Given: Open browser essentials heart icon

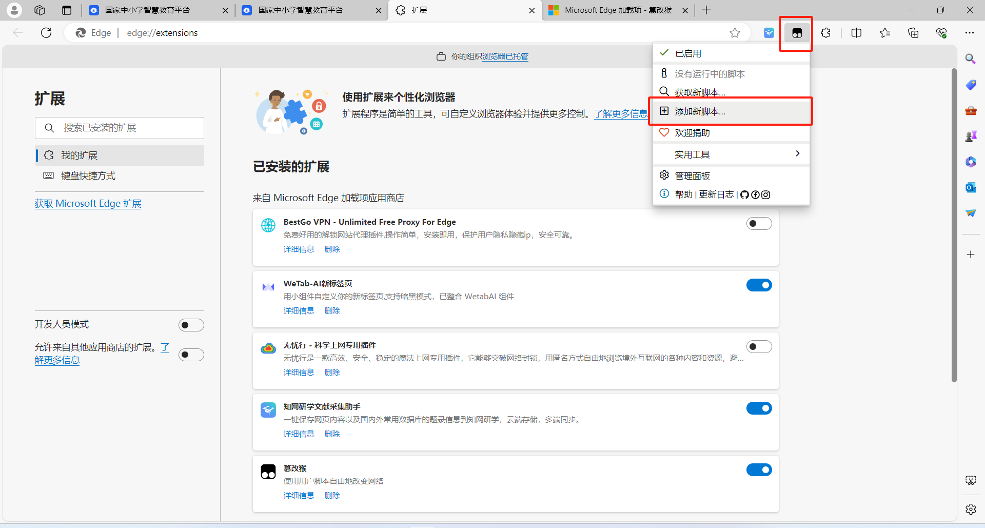Looking at the screenshot, I should click(x=941, y=33).
